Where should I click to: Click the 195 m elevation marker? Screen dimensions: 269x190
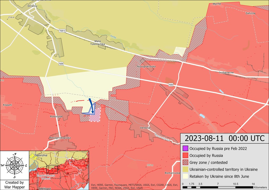[x=149, y=165]
